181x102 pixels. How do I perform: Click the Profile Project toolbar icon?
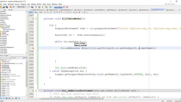point(50,7)
